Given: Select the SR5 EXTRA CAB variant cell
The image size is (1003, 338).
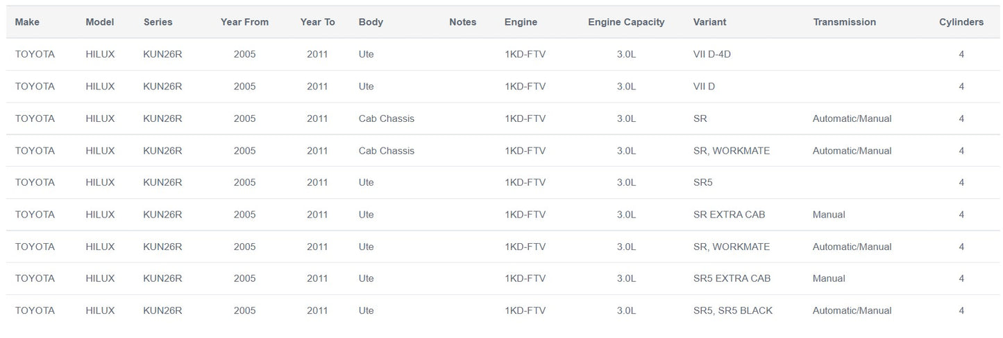Looking at the screenshot, I should pyautogui.click(x=732, y=278).
